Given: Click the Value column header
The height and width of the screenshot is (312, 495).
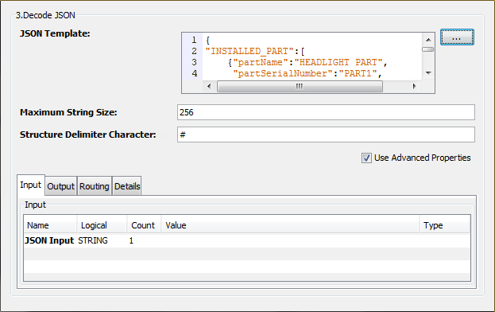Looking at the screenshot, I should (291, 225).
